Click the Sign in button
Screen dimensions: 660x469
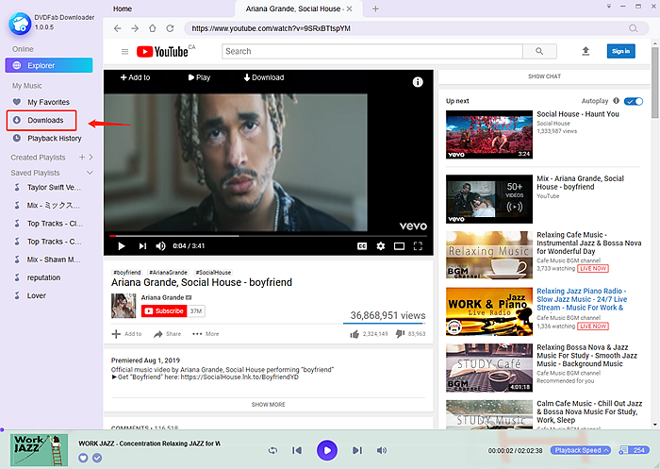coord(620,51)
